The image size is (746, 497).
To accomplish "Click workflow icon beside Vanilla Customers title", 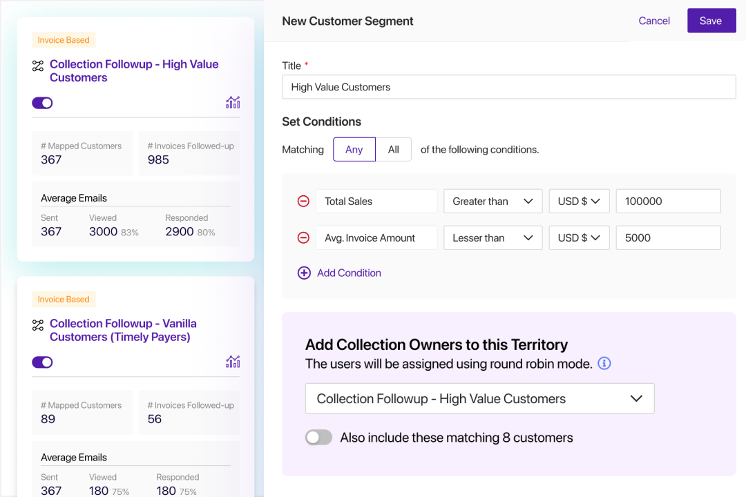I will [x=38, y=325].
